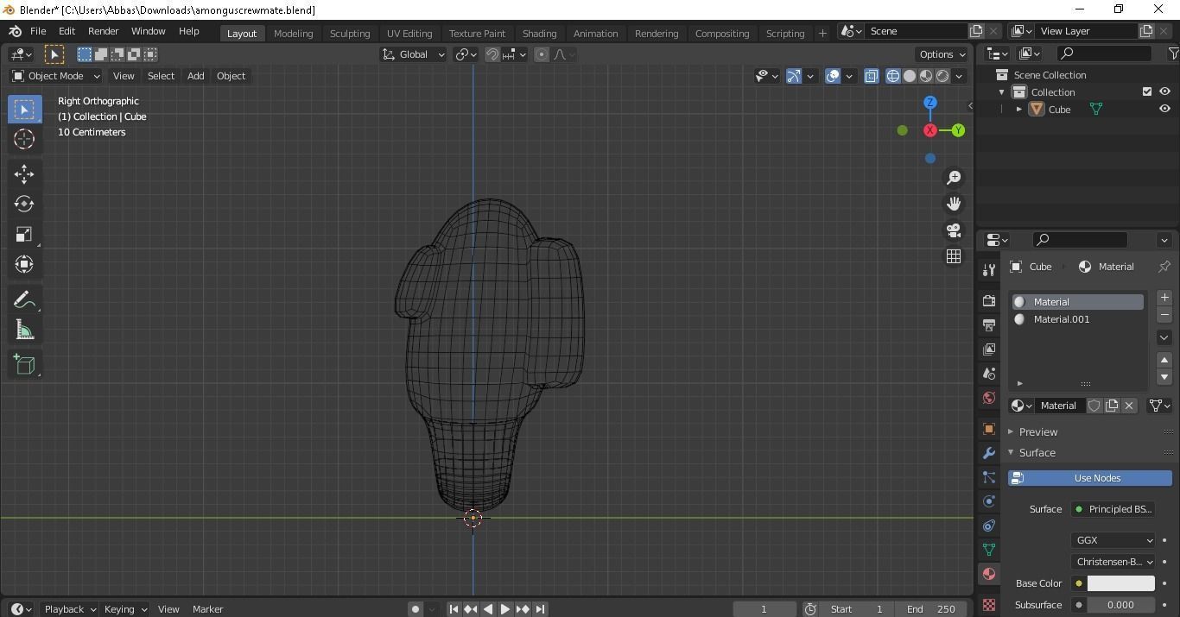The image size is (1180, 617).
Task: Activate the Transform tool
Action: coord(24,264)
